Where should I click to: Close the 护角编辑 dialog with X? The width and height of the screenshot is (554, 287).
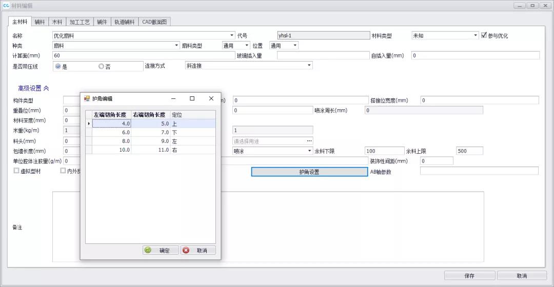[x=211, y=98]
